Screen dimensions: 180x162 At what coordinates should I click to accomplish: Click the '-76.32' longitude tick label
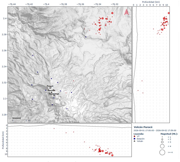[114, 4]
